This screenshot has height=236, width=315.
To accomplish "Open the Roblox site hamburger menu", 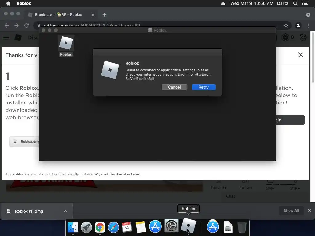I will point(6,37).
